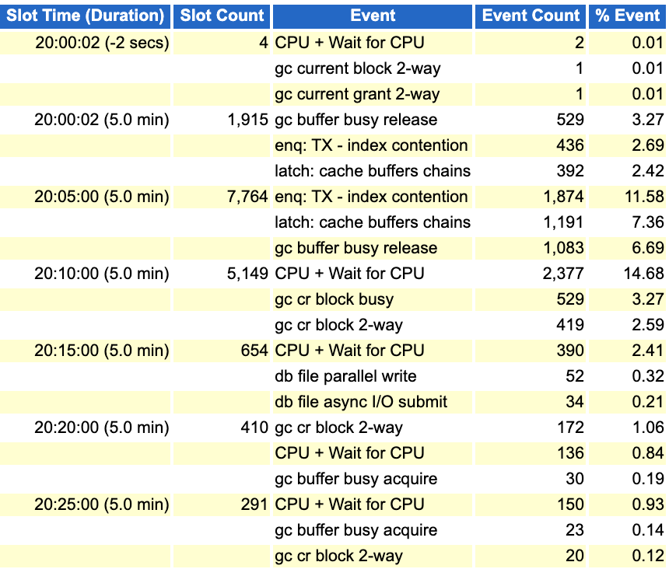Viewport: 669px width, 583px height.
Task: Select the db file async I/O submit event
Action: (361, 402)
